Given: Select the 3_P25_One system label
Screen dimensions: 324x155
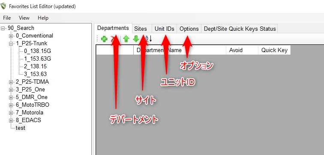Looking at the screenshot, I should click(x=30, y=90).
